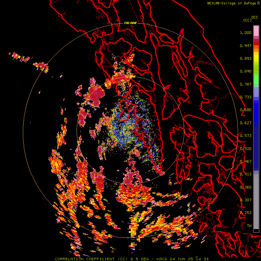The image size is (261, 261).
Task: Click the 100 NMI range ring label
Action: tap(130, 23)
